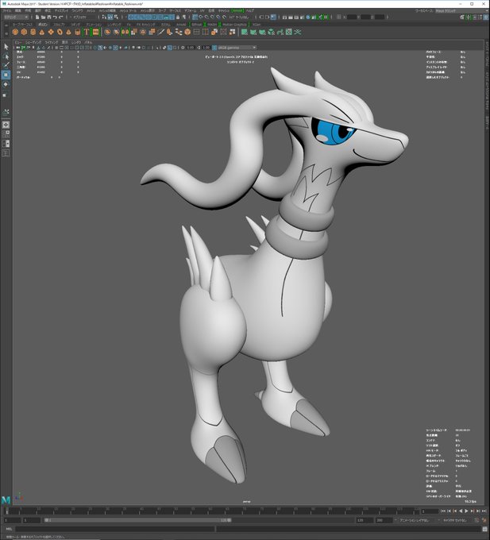Click the Play Forwards button

coord(466,511)
